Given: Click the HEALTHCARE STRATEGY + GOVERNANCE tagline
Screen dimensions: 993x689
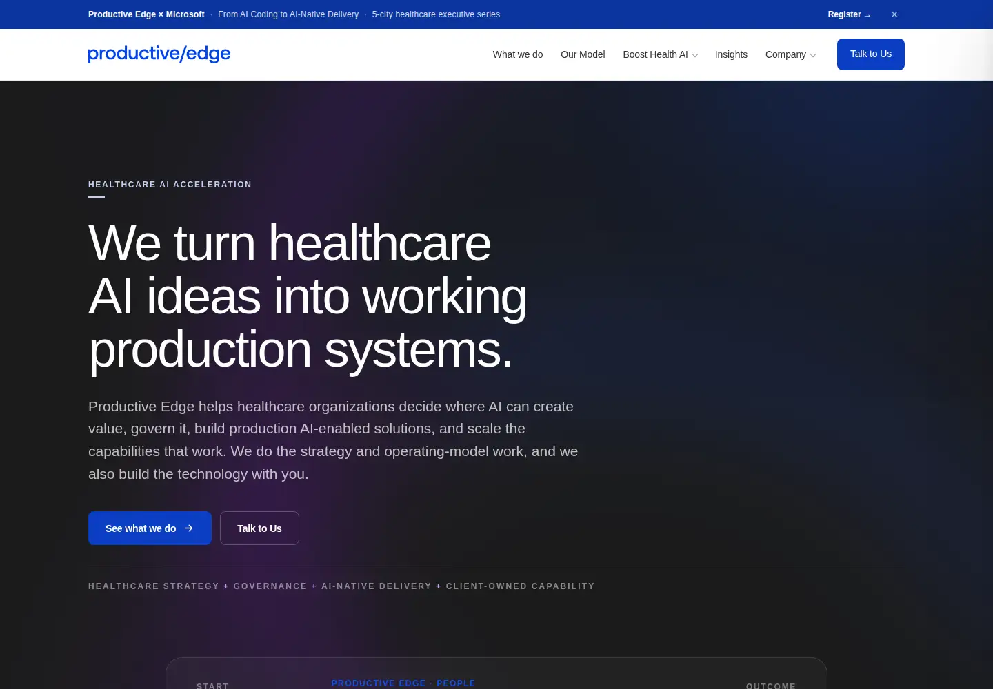Looking at the screenshot, I should point(341,586).
